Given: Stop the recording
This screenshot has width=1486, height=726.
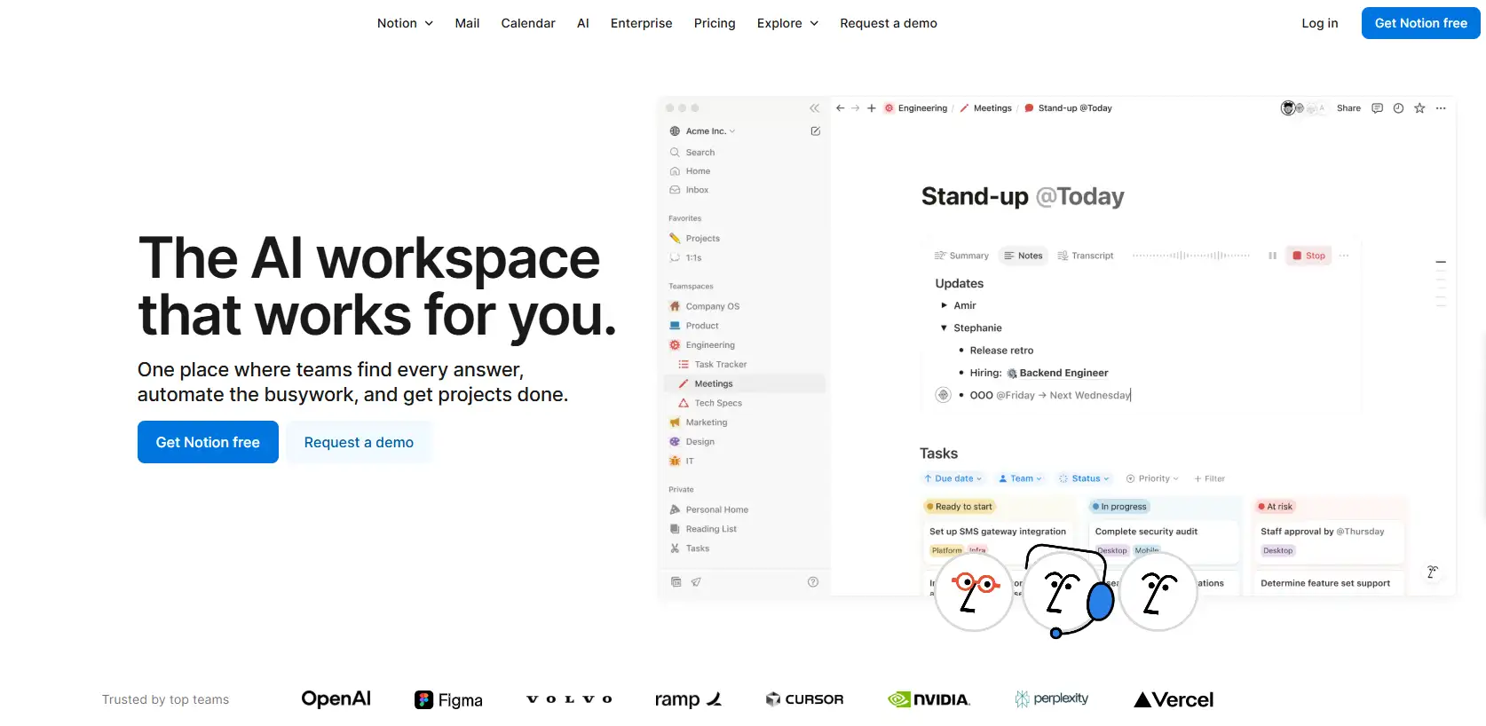Looking at the screenshot, I should [1308, 256].
